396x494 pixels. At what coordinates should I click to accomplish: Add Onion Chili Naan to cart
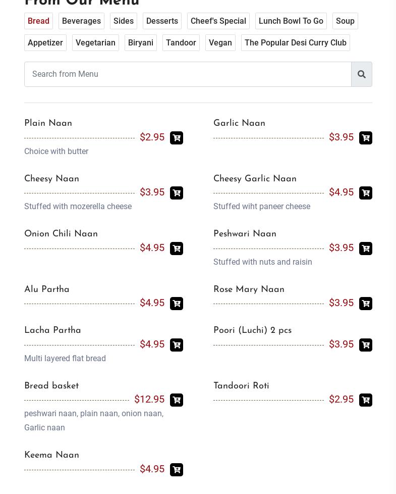pos(177,249)
